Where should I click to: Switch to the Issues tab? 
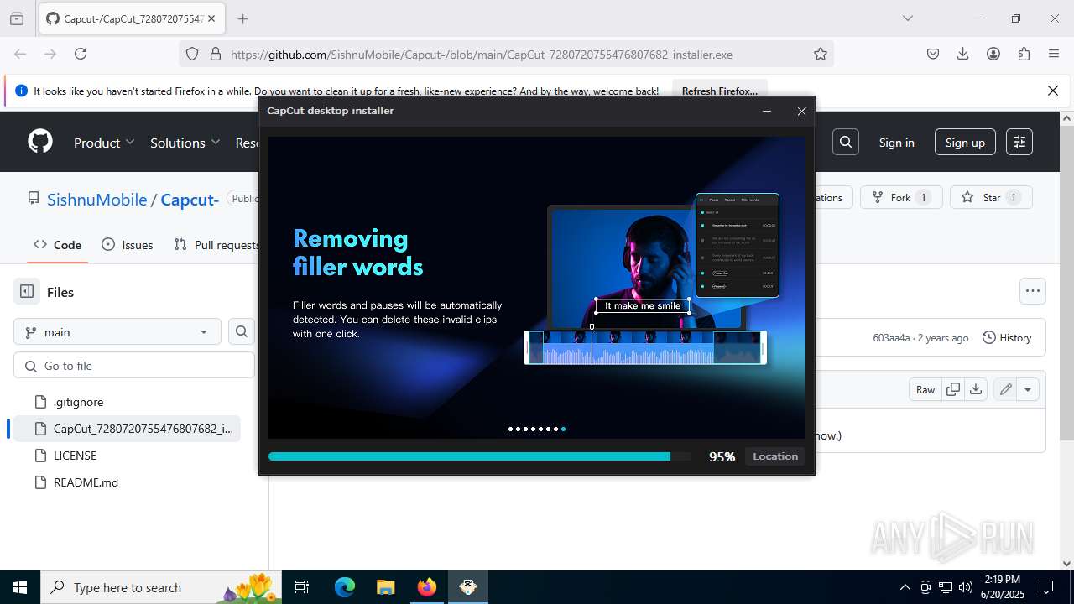[128, 245]
